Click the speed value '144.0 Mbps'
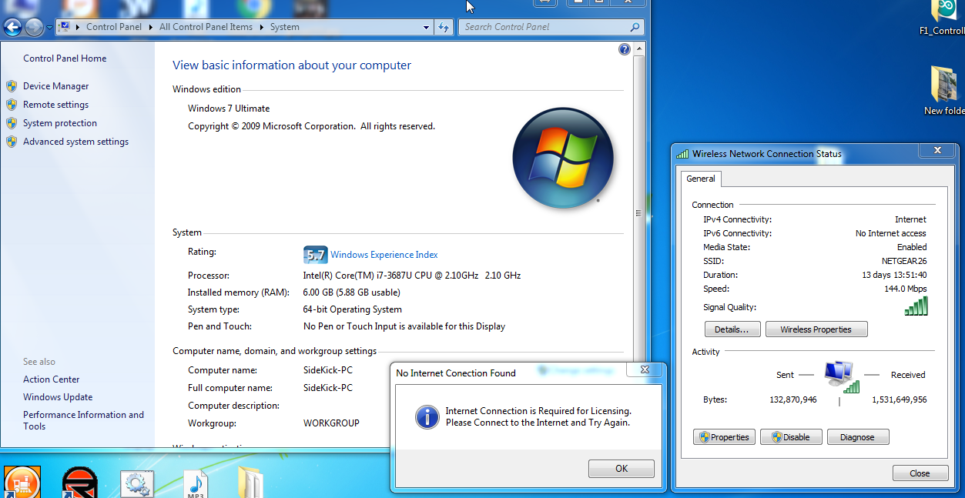This screenshot has height=498, width=965. (906, 289)
